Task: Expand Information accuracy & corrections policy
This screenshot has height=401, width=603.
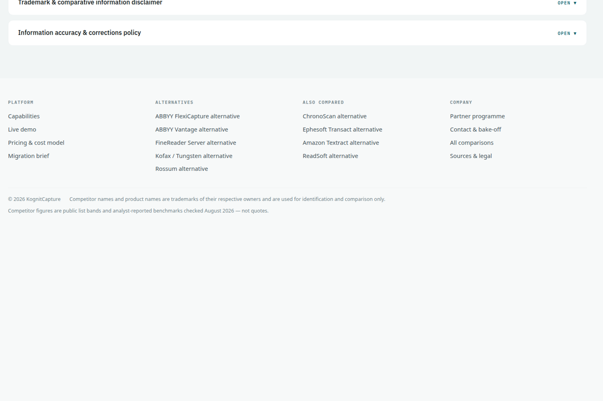Action: pyautogui.click(x=297, y=33)
